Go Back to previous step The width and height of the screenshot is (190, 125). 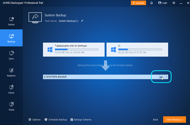click(156, 119)
